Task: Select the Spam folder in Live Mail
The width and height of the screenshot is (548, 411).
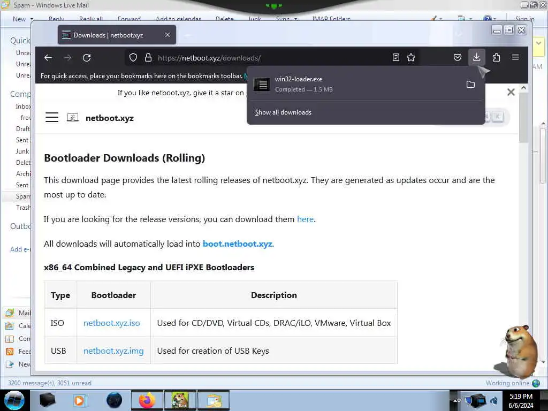Action: (23, 196)
